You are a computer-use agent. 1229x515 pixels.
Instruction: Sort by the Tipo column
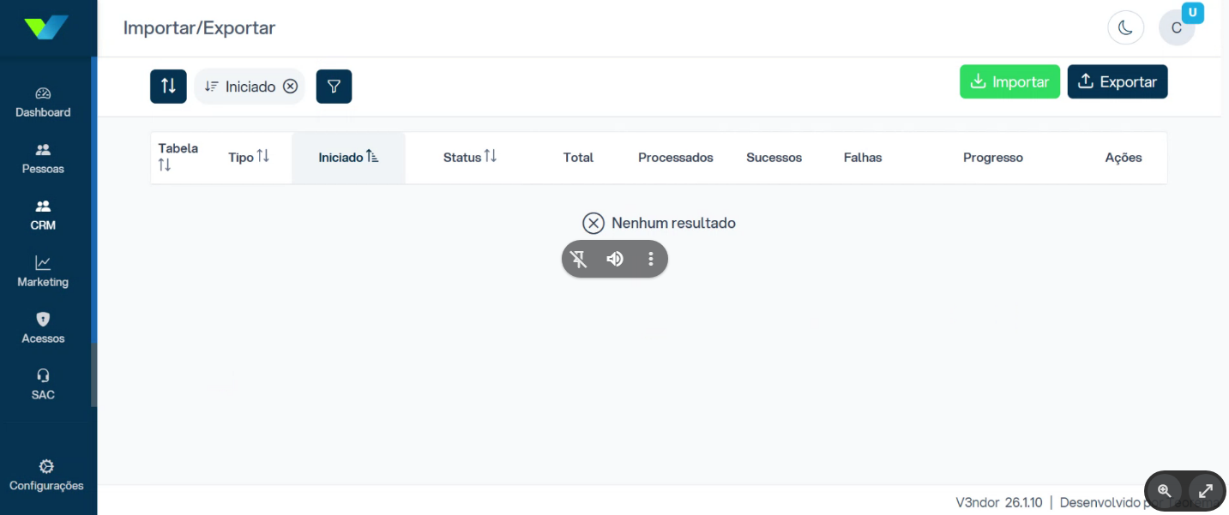[249, 157]
